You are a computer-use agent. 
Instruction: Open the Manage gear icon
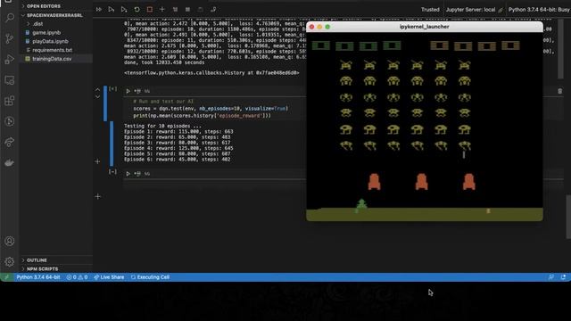[10, 261]
